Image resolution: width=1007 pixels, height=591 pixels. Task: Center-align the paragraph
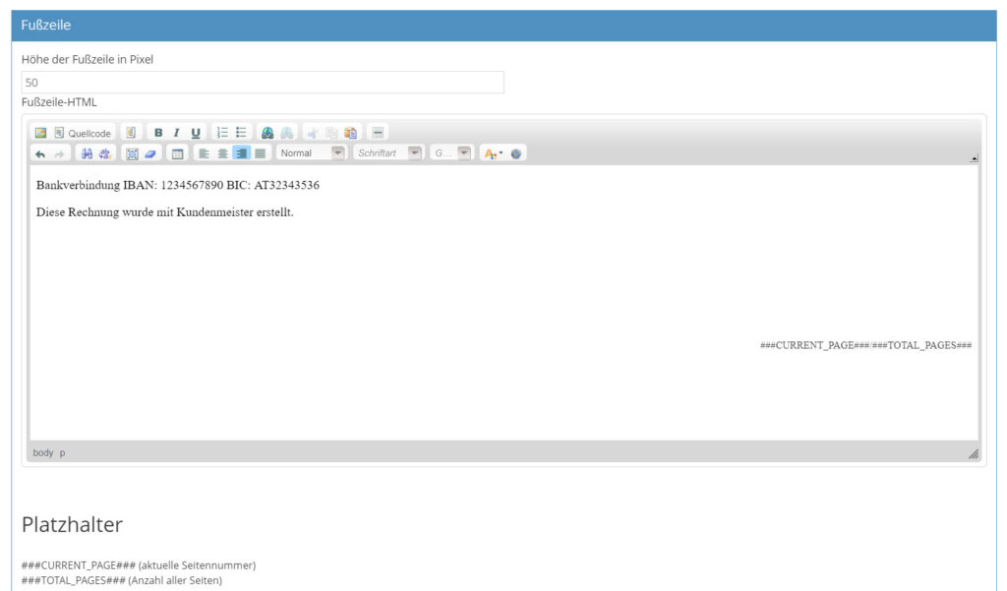[222, 153]
